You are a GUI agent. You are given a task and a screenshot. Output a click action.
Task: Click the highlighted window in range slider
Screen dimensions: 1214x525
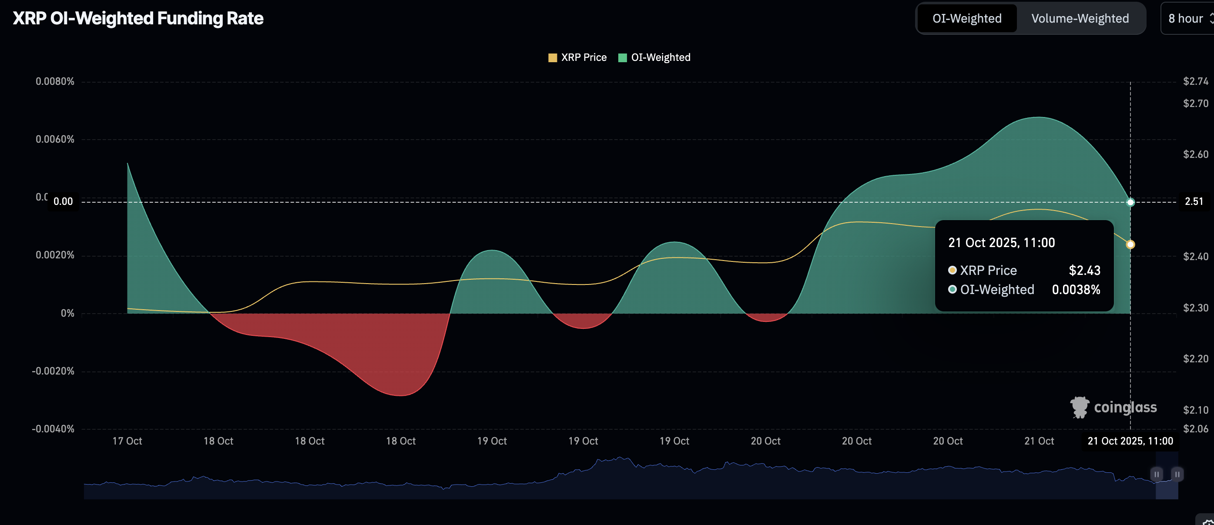pyautogui.click(x=1167, y=488)
